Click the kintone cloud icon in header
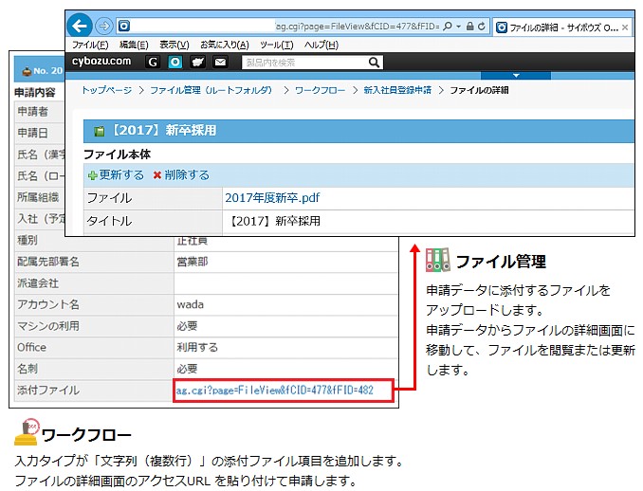The image size is (643, 491). point(197,62)
